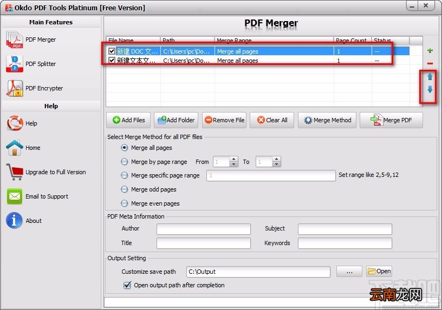Start Merge PDF
Image resolution: width=442 pixels, height=310 pixels.
coord(391,120)
